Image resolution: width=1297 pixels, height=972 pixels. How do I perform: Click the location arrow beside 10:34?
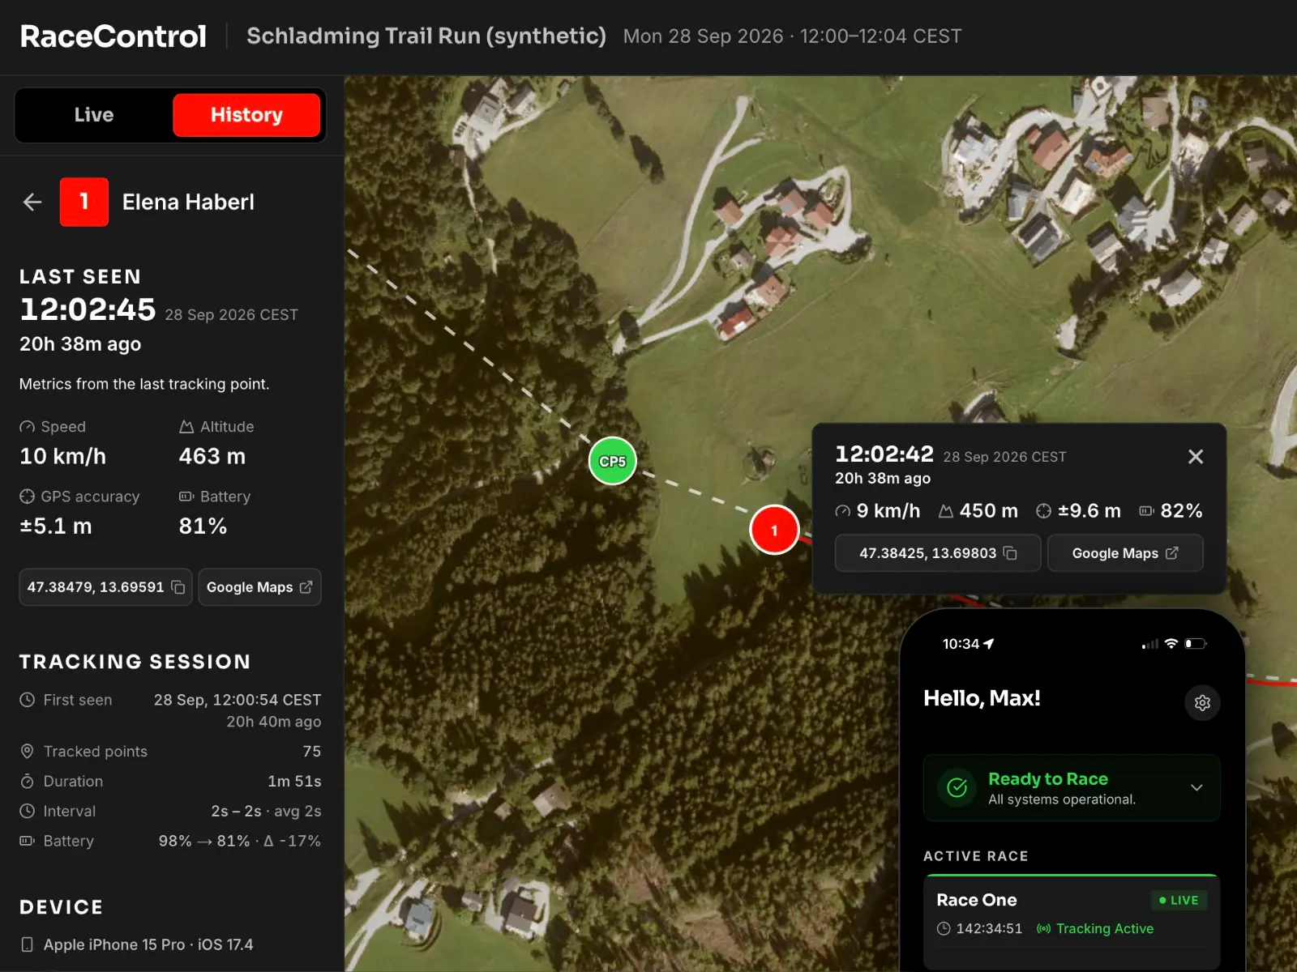[989, 644]
